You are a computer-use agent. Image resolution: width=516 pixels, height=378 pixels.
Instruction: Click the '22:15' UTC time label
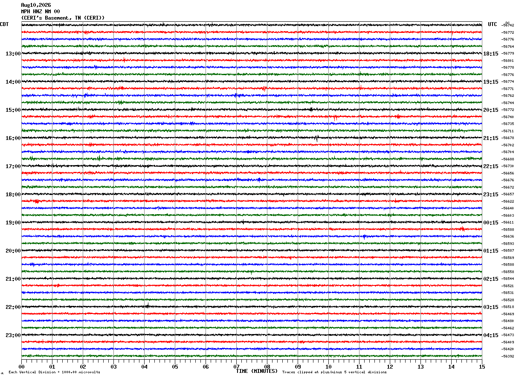(491, 166)
